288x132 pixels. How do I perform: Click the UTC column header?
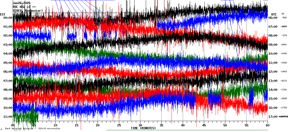click(274, 14)
